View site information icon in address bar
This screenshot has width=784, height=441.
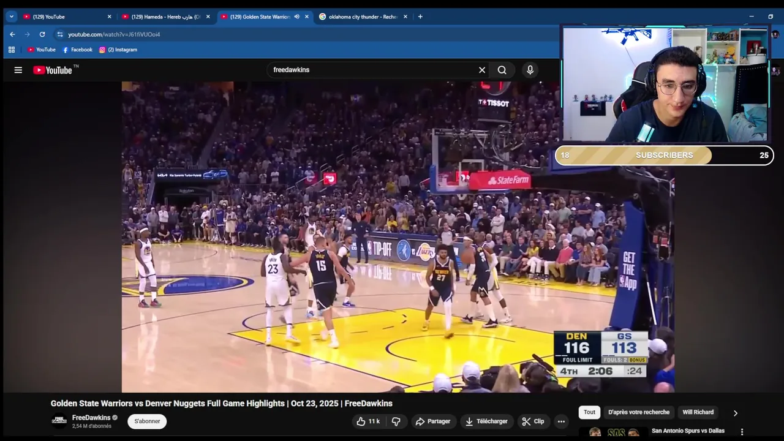(59, 34)
